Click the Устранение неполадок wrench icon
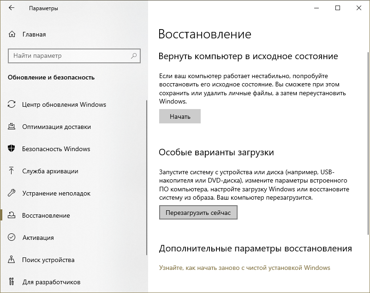Screen dimensions: 370x293 point(12,193)
